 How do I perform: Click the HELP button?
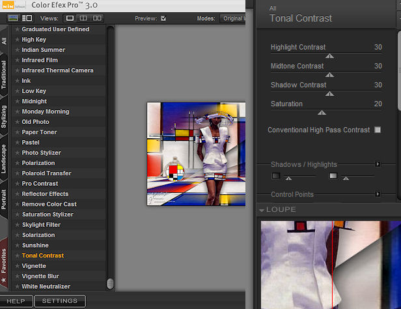point(16,301)
